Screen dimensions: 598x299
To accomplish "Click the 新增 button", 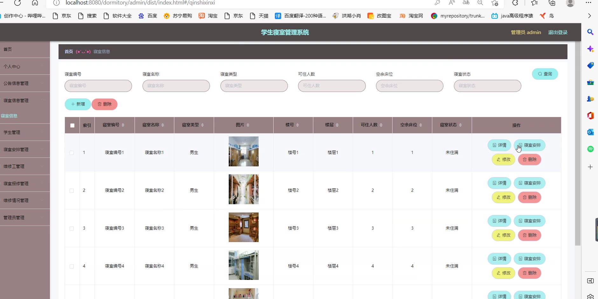I will (x=78, y=104).
